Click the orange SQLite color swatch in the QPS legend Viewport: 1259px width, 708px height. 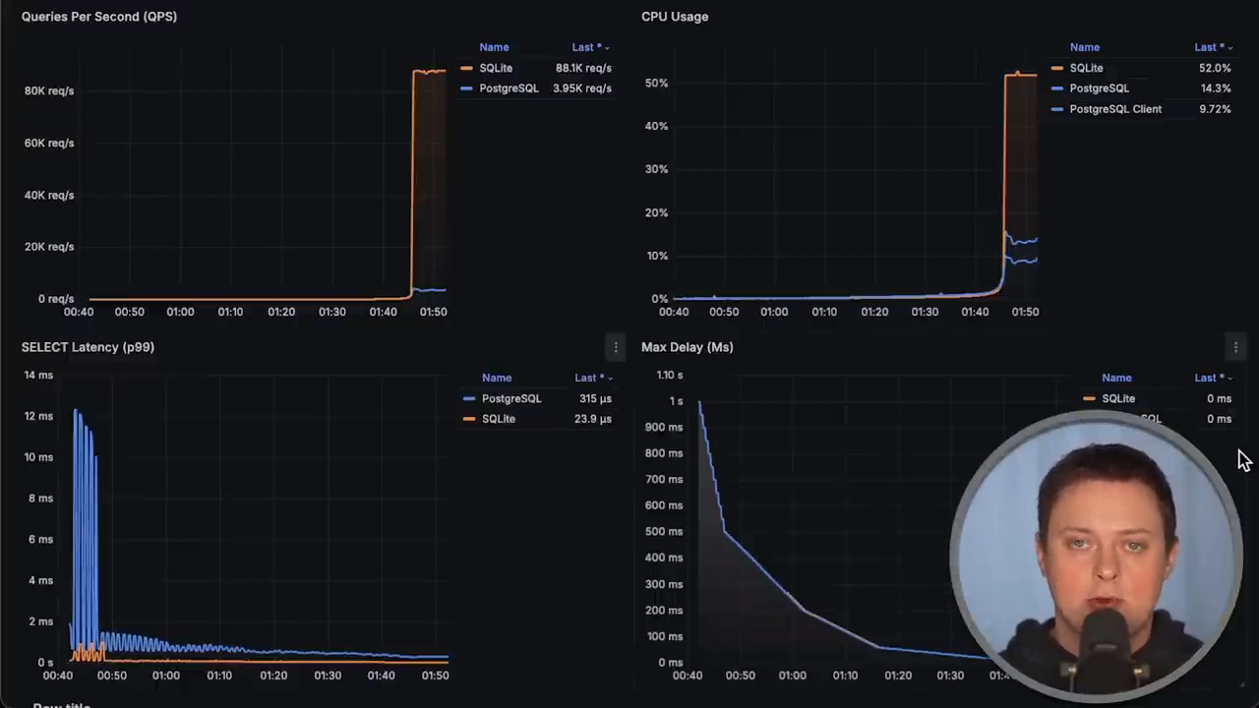(467, 68)
